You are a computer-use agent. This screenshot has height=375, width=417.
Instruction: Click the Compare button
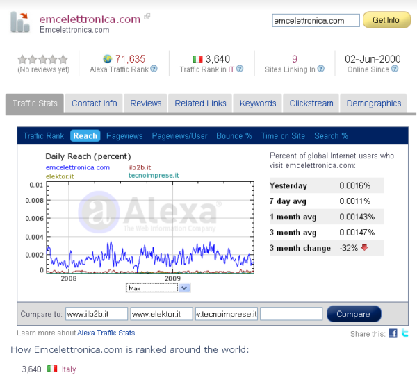click(354, 314)
